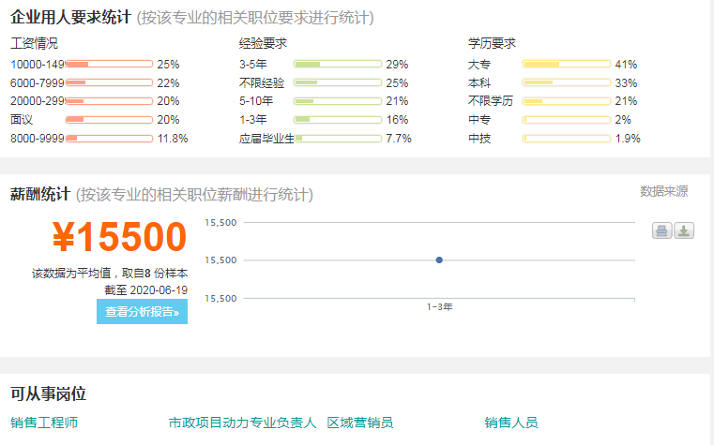Open the 区域营销员 job link
Screen dimensions: 714x445
coord(359,423)
